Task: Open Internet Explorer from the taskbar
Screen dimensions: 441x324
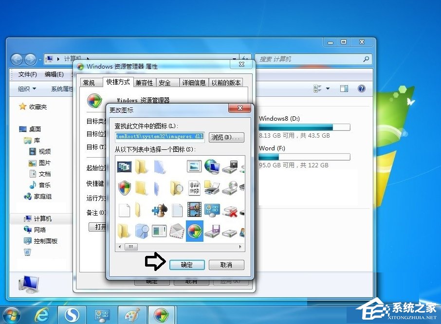Action: click(42, 314)
